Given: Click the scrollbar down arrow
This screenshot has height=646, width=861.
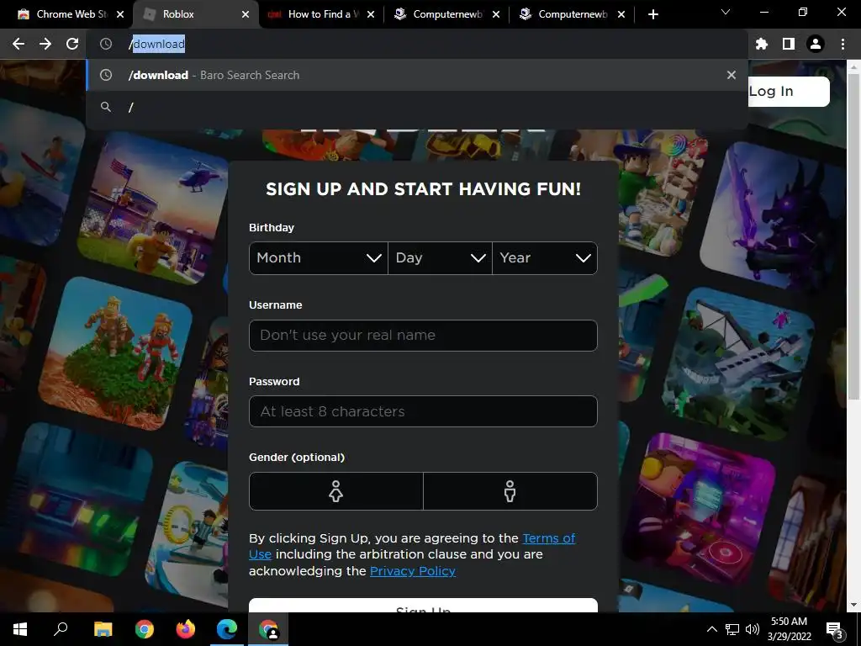Looking at the screenshot, I should click(853, 606).
